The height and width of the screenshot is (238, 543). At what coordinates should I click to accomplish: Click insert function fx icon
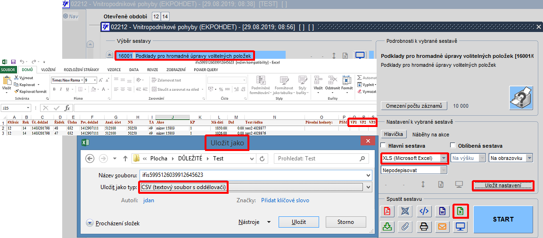(x=68, y=108)
